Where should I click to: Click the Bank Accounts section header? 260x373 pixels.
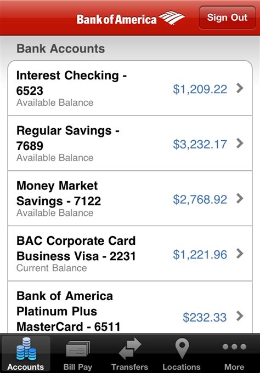coord(60,49)
